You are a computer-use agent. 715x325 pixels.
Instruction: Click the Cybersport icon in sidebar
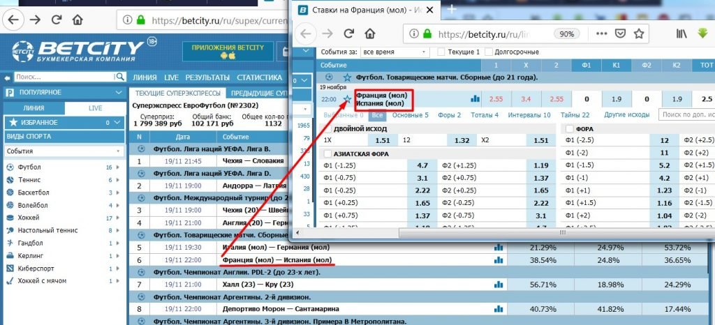10,269
